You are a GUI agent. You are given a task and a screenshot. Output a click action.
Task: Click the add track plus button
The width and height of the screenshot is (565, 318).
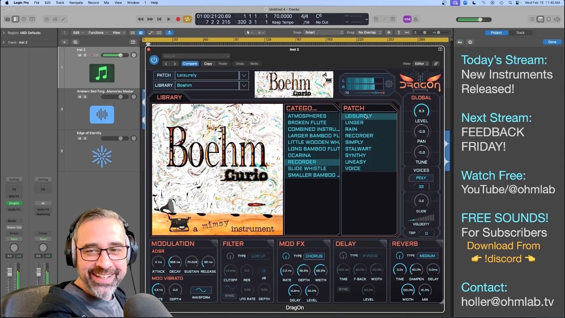point(64,42)
